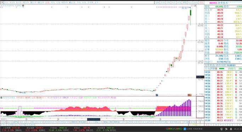Click the CR icon in the top-left corner
This screenshot has width=242, height=132.
click(2, 2)
